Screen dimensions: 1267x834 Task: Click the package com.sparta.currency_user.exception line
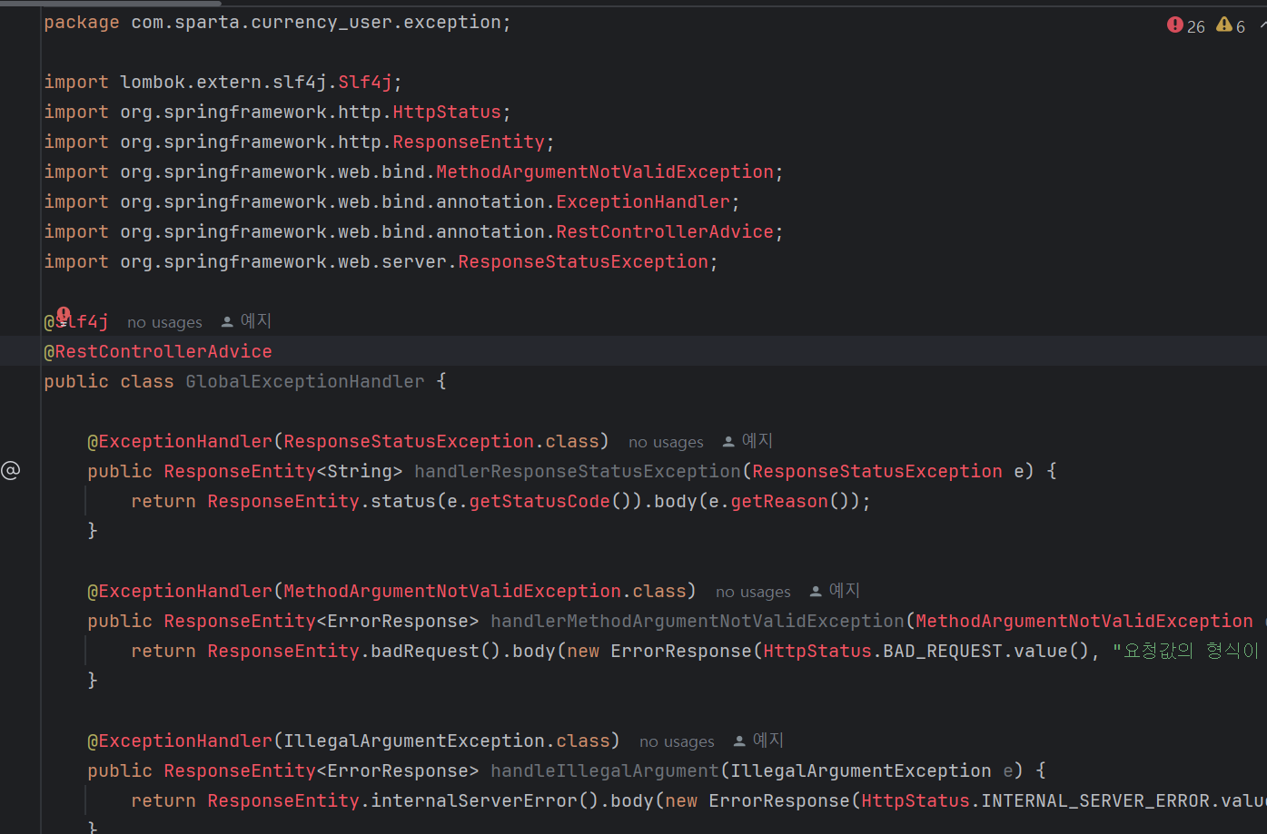[x=277, y=22]
